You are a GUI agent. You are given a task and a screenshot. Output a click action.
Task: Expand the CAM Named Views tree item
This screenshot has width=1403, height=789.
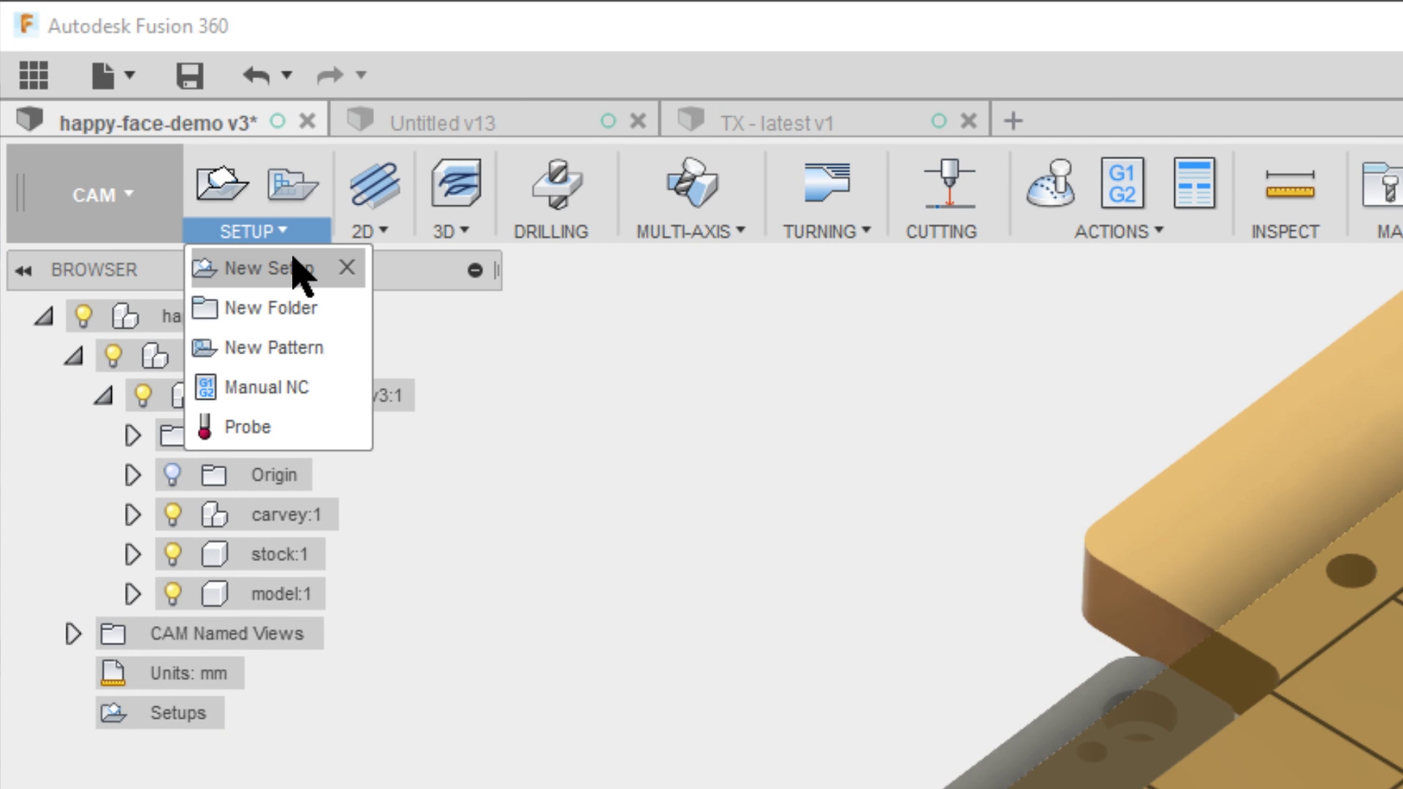(x=72, y=633)
